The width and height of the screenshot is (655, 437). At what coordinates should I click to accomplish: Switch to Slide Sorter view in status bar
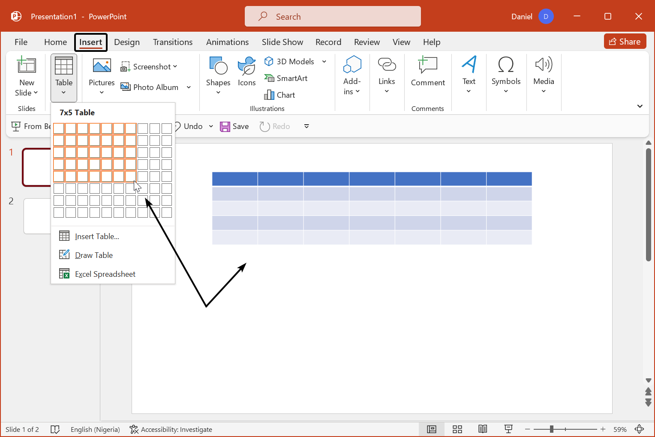coord(457,429)
